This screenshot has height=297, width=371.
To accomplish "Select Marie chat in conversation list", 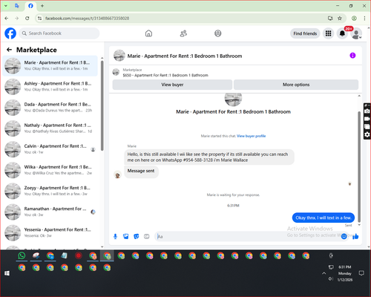I will tap(50, 66).
